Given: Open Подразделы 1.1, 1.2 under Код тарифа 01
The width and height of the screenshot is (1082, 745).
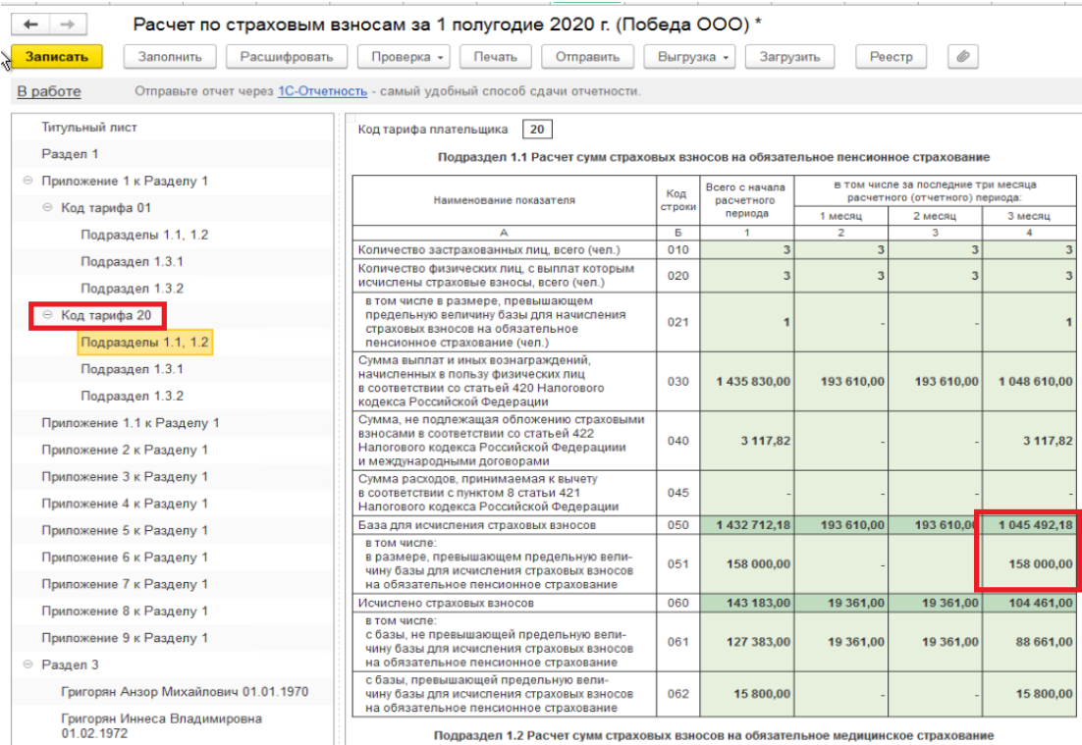Looking at the screenshot, I should coord(144,235).
